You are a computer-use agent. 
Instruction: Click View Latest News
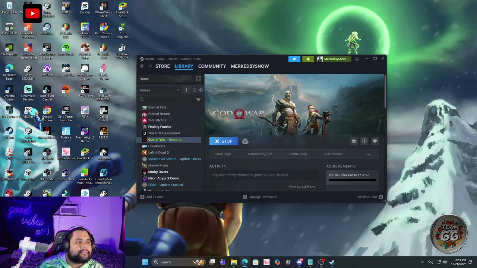302,186
